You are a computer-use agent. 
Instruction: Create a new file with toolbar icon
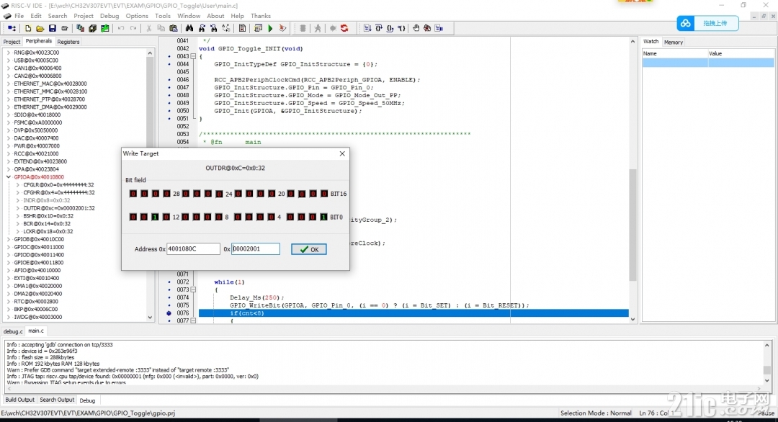[x=28, y=28]
